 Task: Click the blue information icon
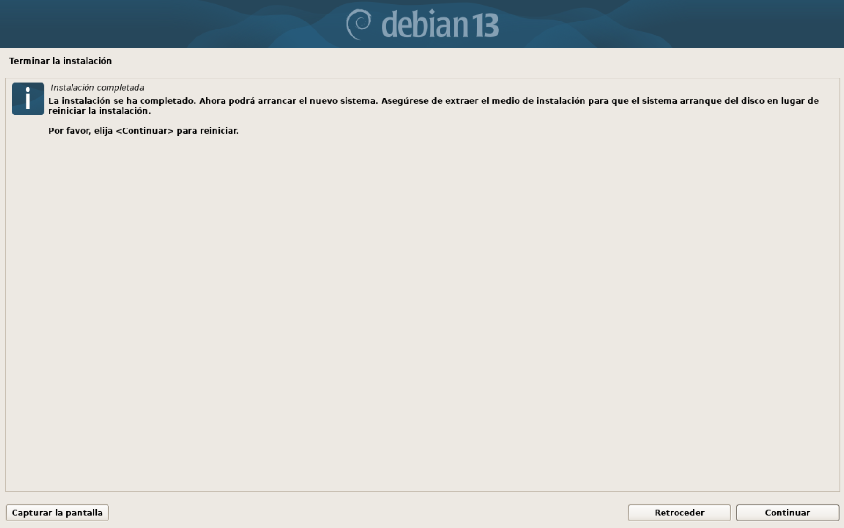point(28,99)
